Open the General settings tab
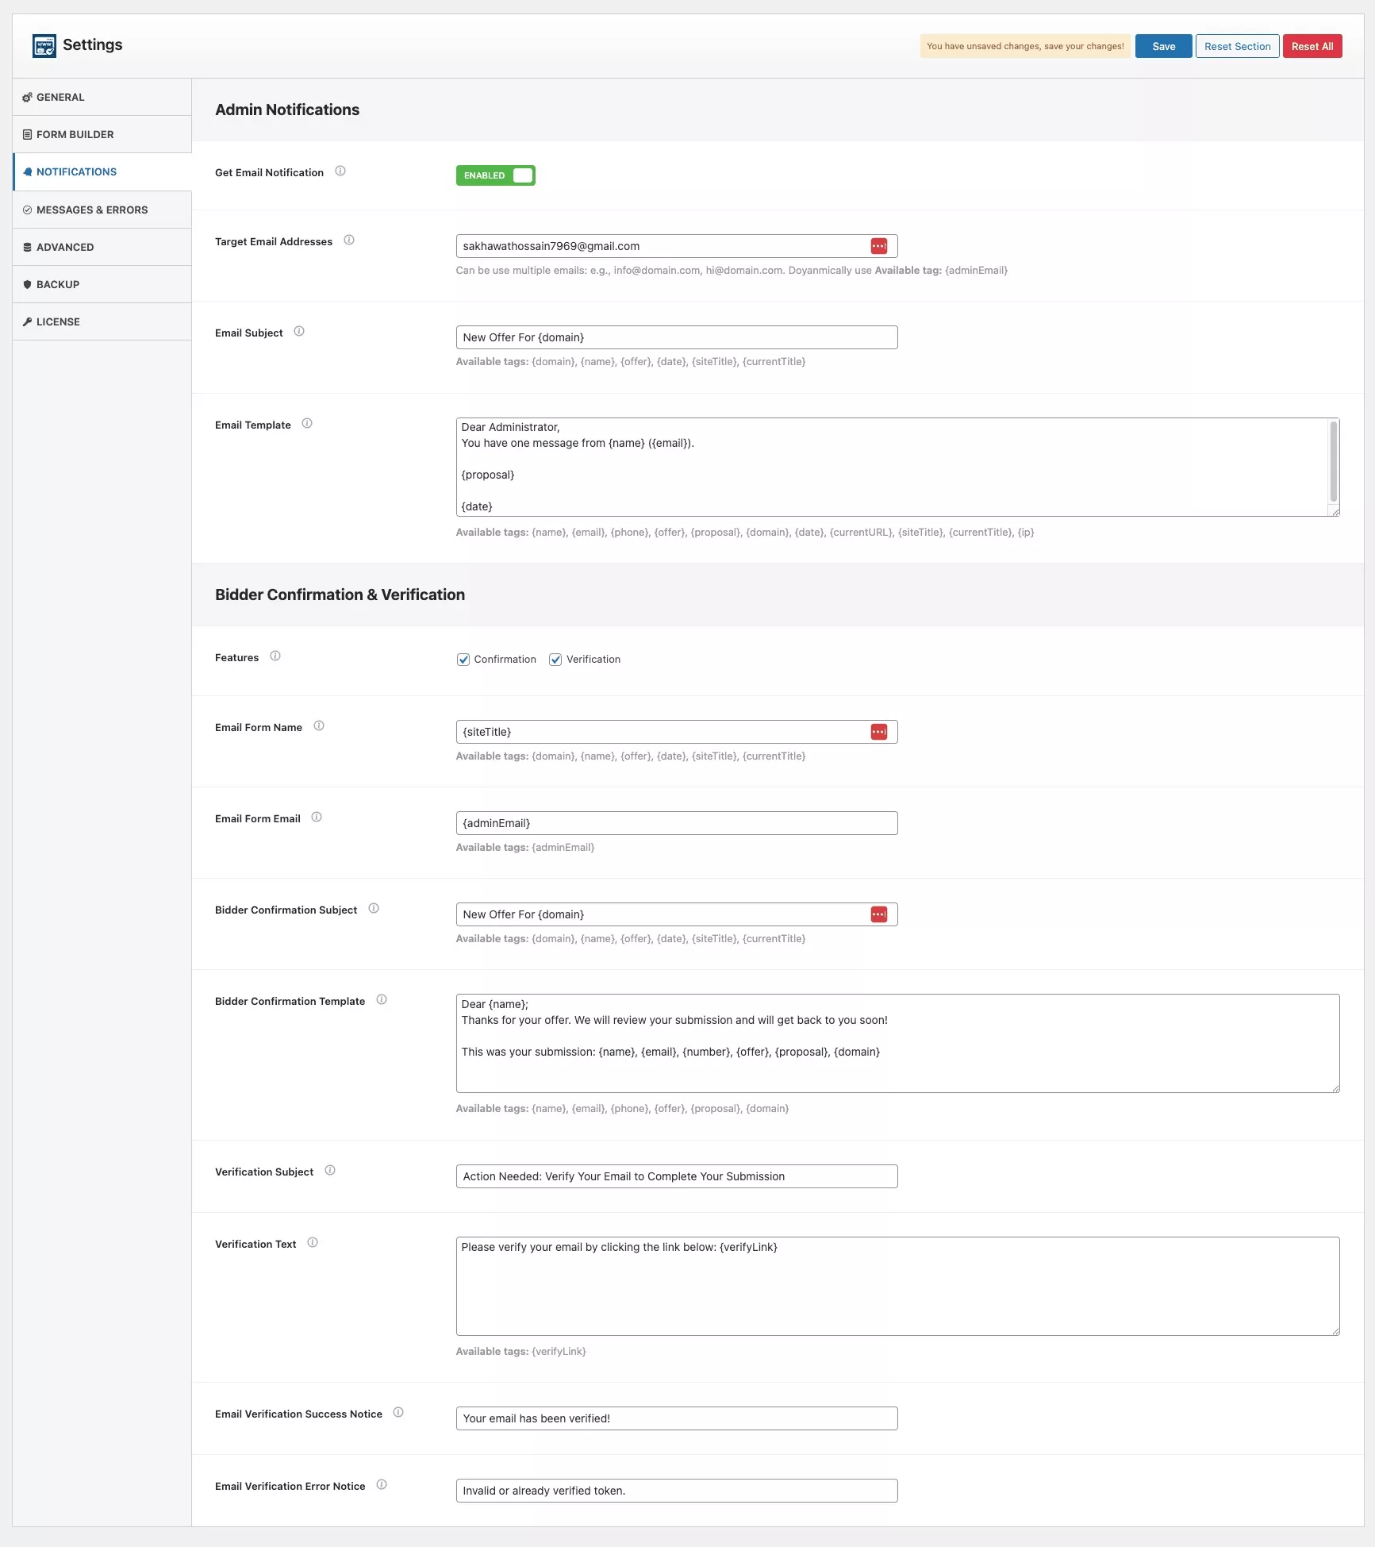This screenshot has width=1375, height=1547. tap(60, 98)
